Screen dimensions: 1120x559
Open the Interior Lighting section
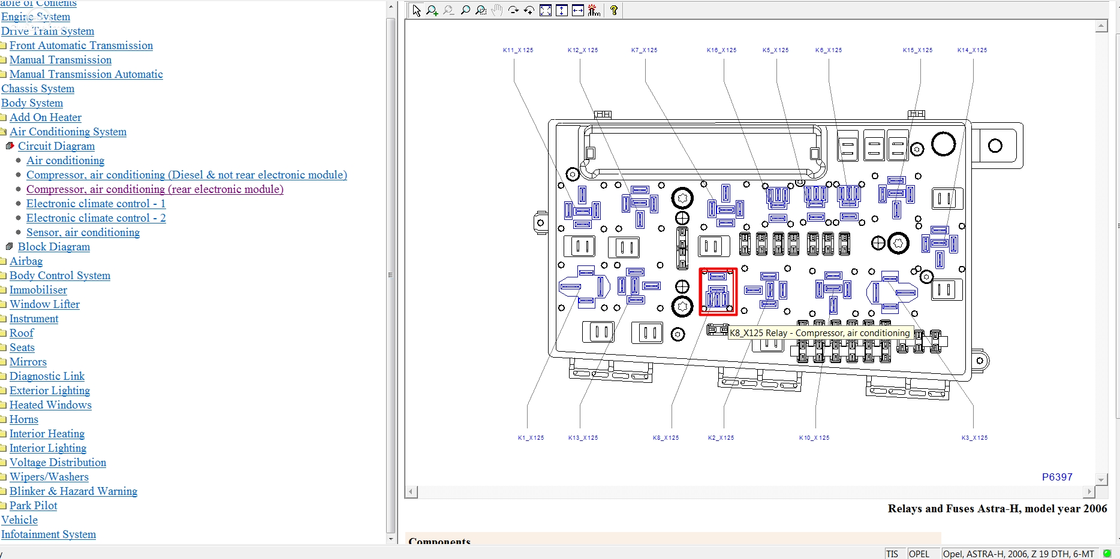point(48,448)
